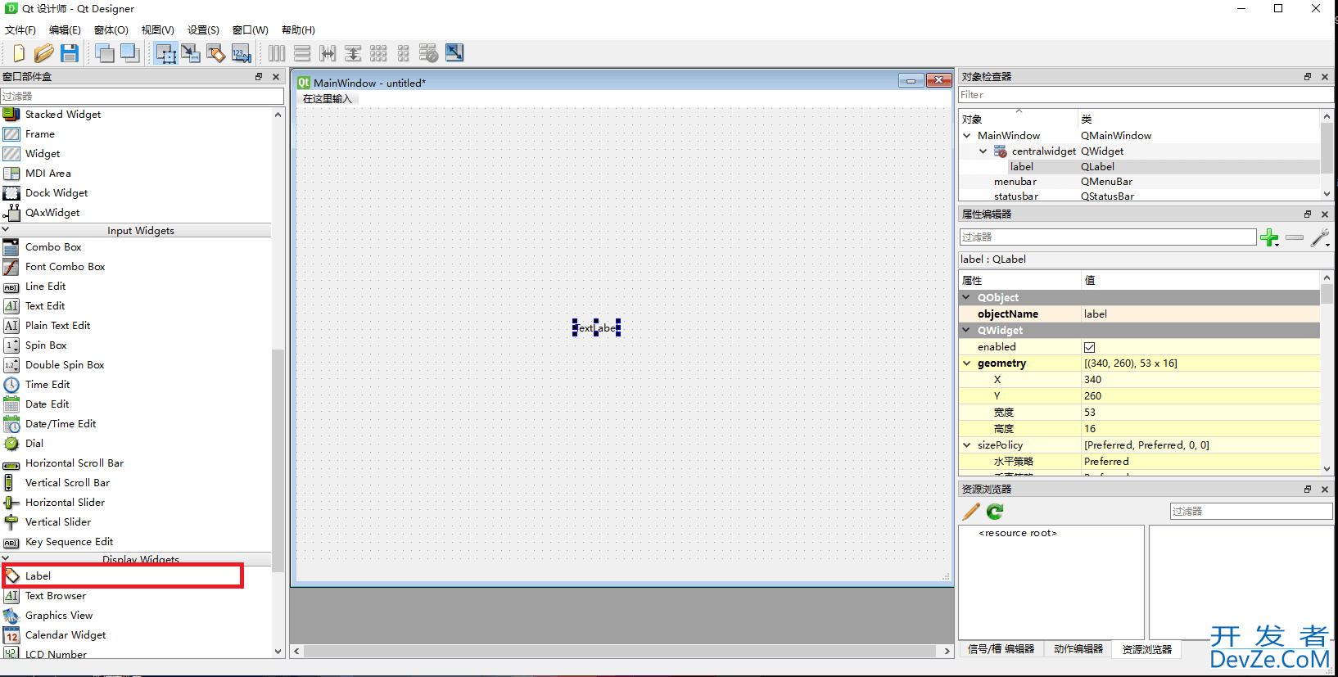
Task: Add dynamic property with green plus icon
Action: (1269, 237)
